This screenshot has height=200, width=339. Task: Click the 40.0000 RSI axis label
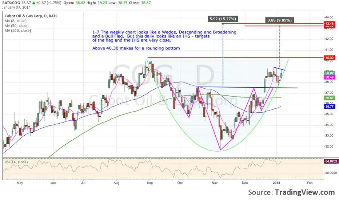click(x=331, y=173)
